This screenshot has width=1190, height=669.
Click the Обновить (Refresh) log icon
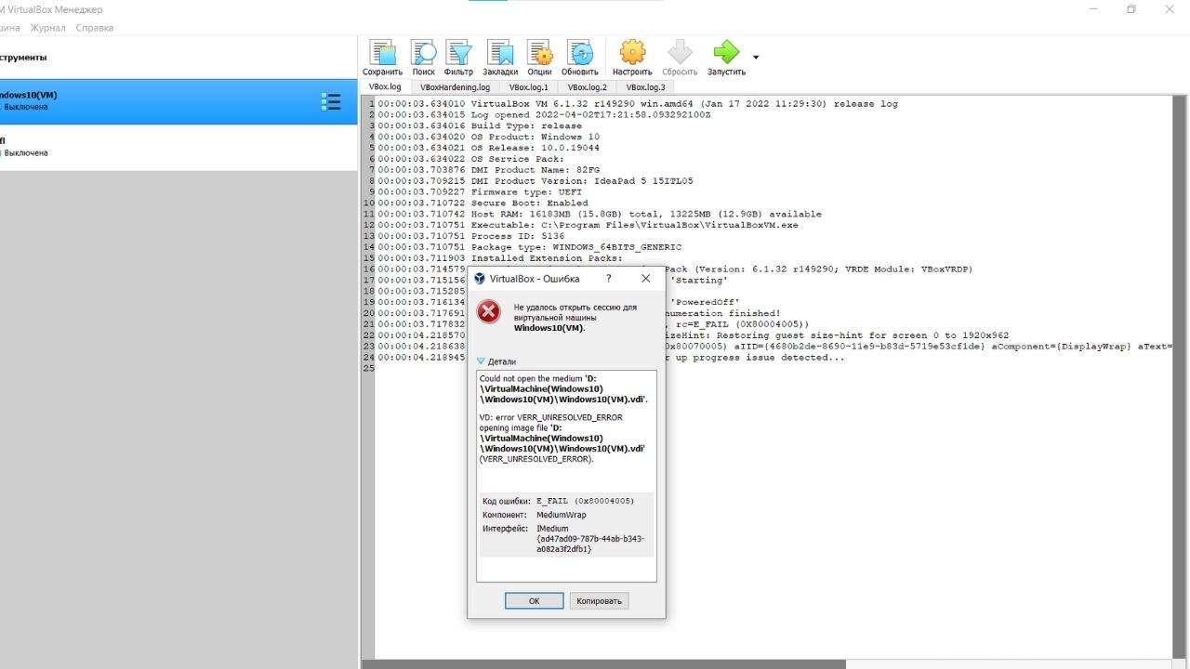[580, 58]
